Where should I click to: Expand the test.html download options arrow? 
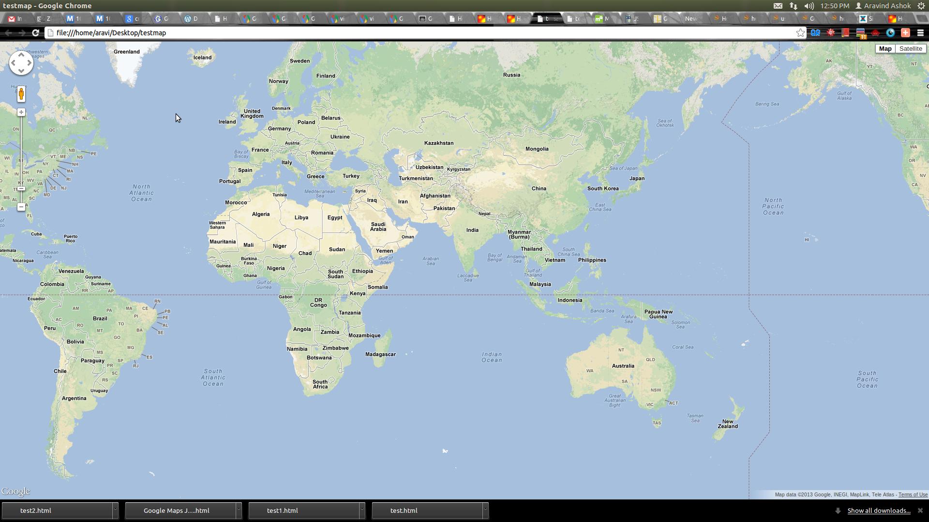tap(485, 510)
